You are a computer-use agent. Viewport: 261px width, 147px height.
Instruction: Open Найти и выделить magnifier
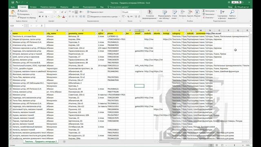232,14
